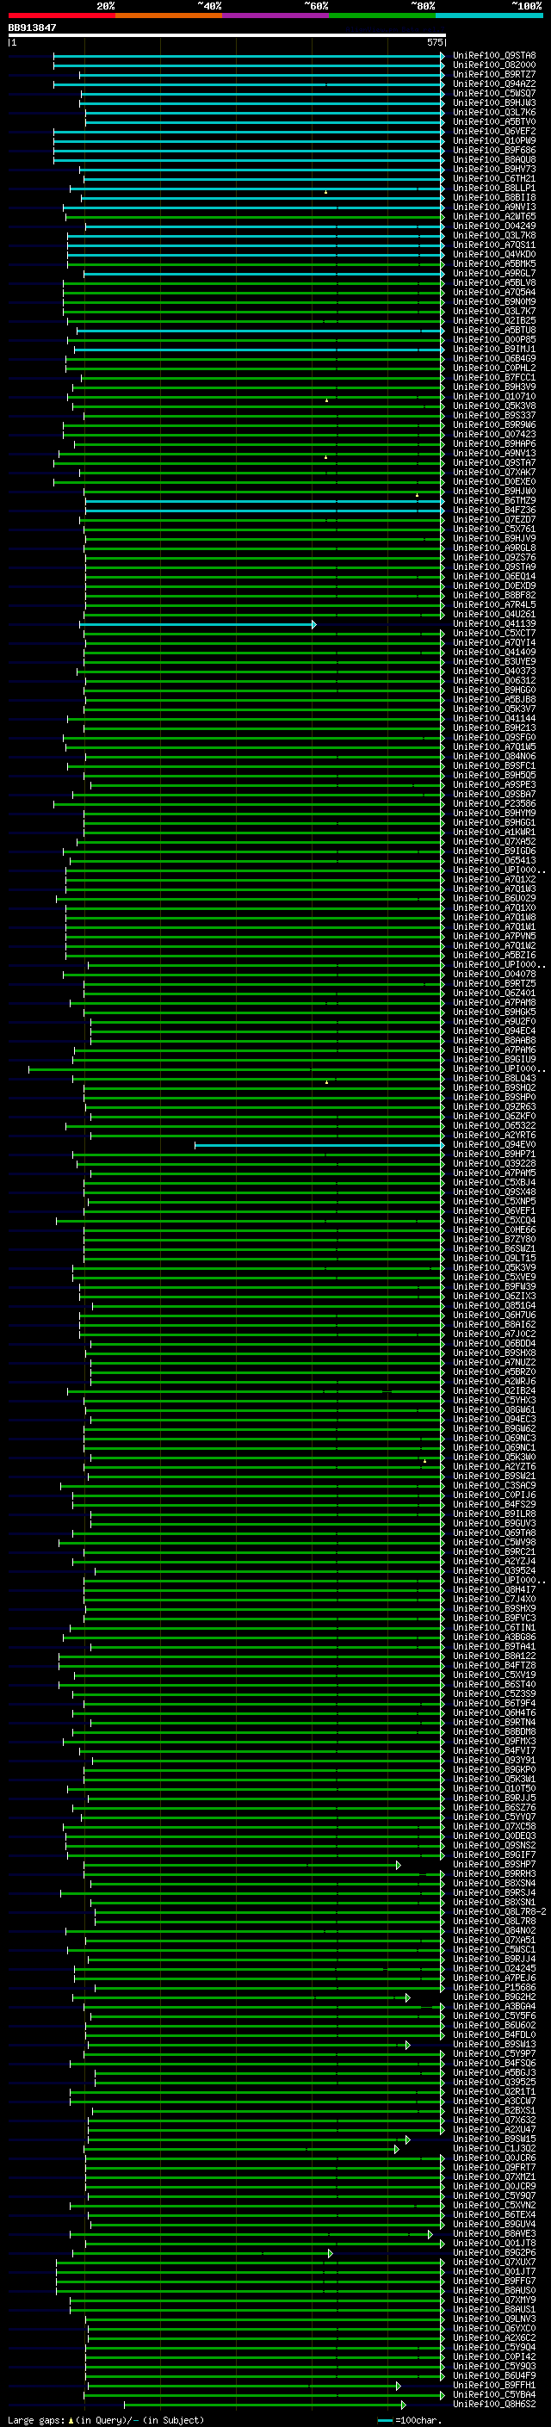This screenshot has width=551, height=2427.
Task: Click the UniRef100_A1KWR1 entry
Action: pyautogui.click(x=493, y=832)
